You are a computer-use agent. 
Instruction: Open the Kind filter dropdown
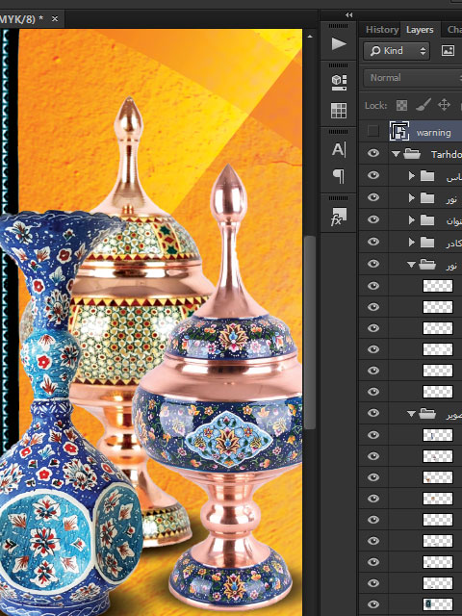(397, 51)
